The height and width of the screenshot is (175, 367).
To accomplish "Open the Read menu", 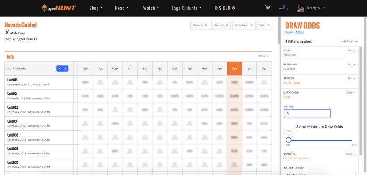I will tap(122, 8).
